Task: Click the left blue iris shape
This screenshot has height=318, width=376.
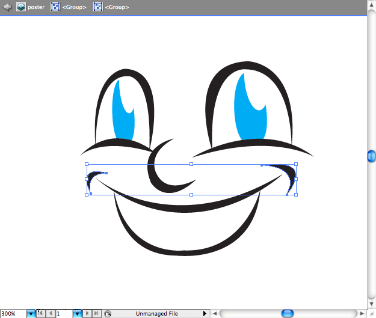Action: pyautogui.click(x=123, y=120)
